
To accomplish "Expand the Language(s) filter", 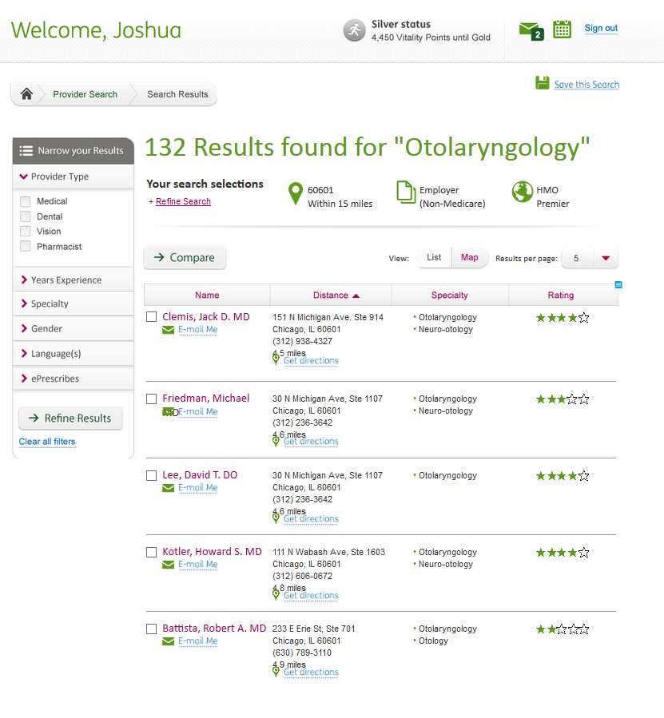I will pyautogui.click(x=74, y=354).
